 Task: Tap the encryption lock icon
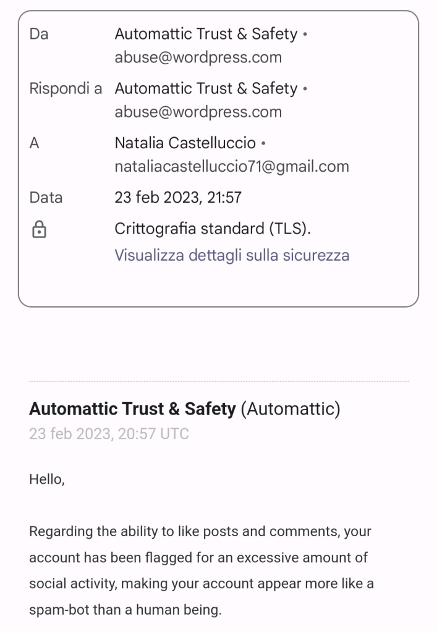tap(39, 230)
